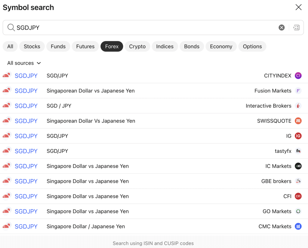Click the Fusion Markets logo icon
Screen dimensions: 308x248
tap(298, 91)
